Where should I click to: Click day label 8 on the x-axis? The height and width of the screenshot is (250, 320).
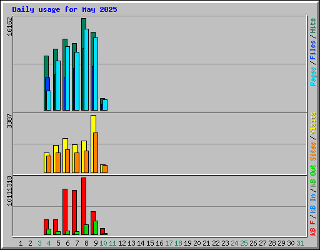(86, 243)
